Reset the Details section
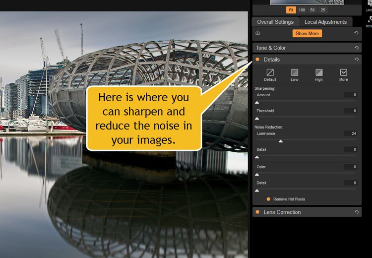 [x=356, y=60]
